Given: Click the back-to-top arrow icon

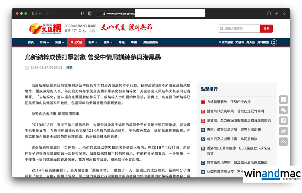Looking at the screenshot, I should click(283, 141).
